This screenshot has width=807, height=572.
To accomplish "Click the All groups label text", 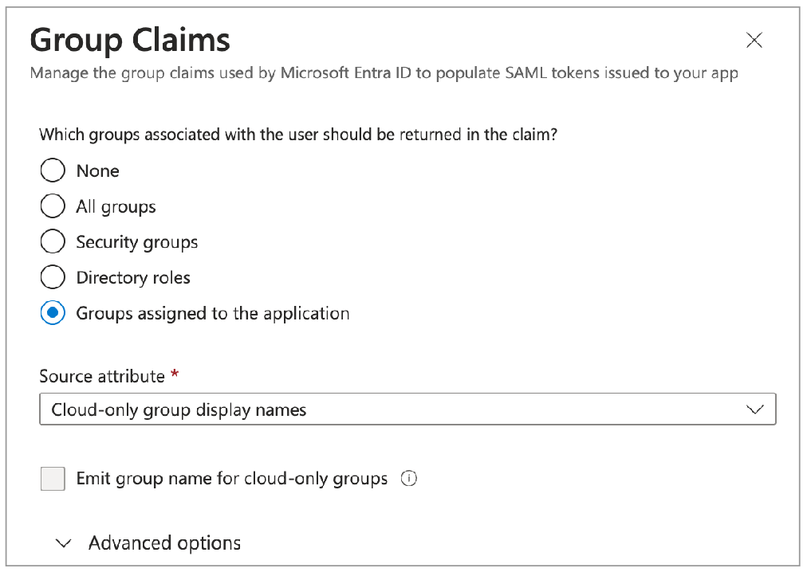I will [x=116, y=207].
